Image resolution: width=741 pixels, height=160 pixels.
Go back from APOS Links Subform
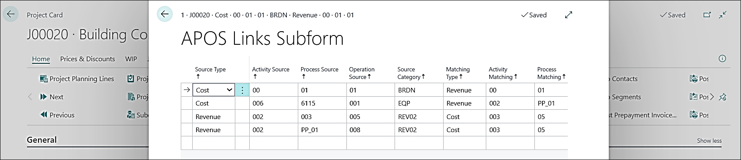point(165,14)
